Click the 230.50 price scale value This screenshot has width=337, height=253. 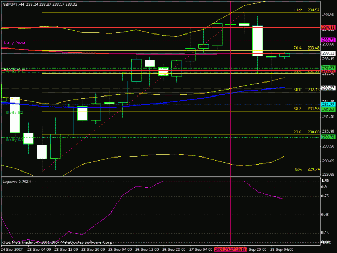coord(328,146)
